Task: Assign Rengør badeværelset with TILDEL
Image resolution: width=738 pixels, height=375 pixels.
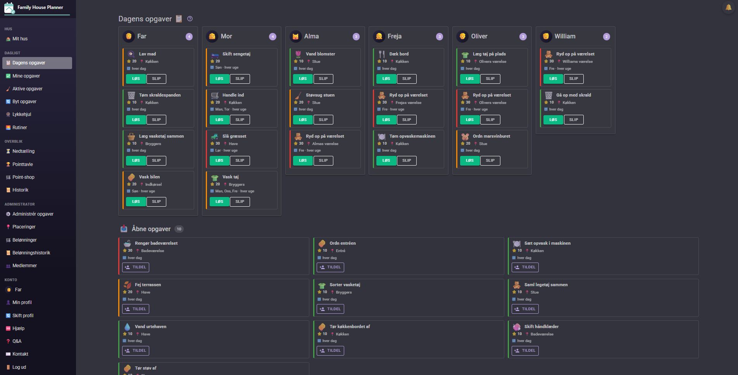Action: (136, 267)
